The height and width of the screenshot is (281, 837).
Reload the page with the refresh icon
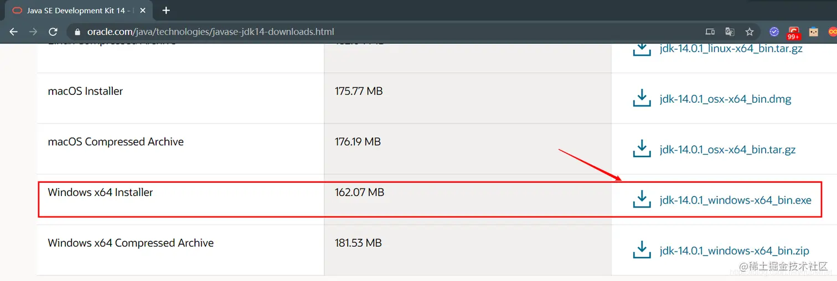[x=53, y=31]
